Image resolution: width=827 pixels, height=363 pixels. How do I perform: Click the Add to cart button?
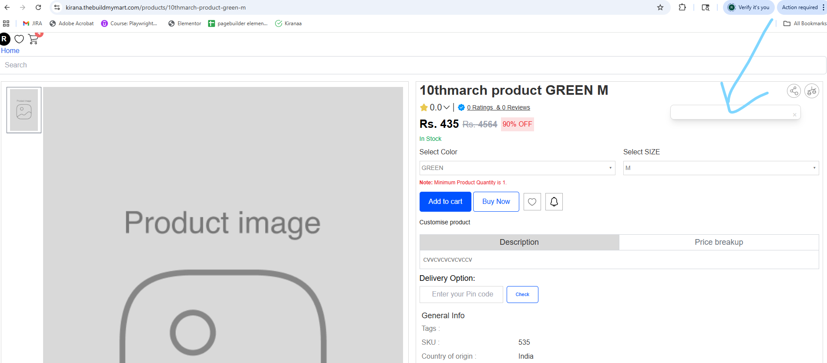point(445,202)
